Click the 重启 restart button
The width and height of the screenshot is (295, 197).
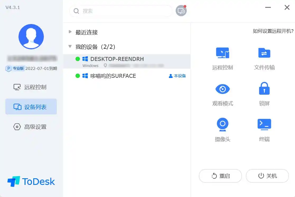(x=220, y=176)
